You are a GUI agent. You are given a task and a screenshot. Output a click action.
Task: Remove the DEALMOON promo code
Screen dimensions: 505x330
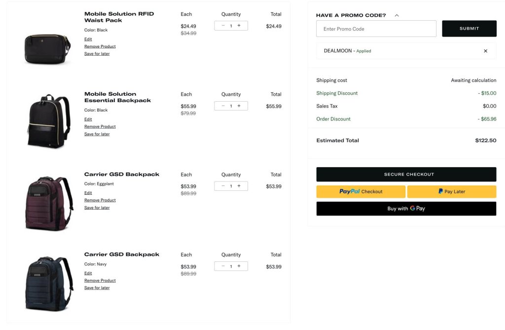[x=485, y=51]
